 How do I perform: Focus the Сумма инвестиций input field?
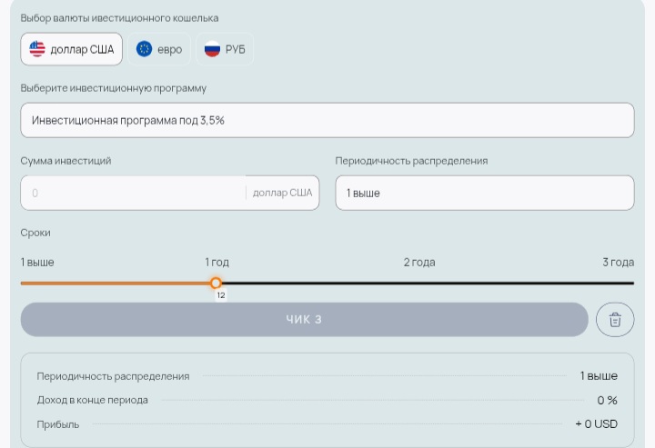133,193
